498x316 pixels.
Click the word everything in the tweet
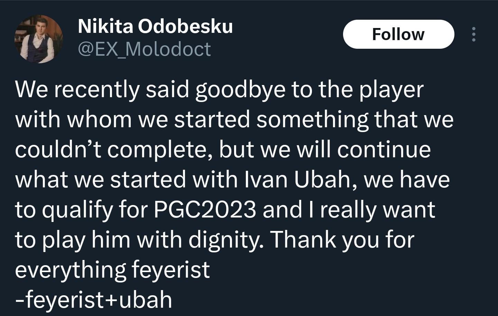[70, 270]
